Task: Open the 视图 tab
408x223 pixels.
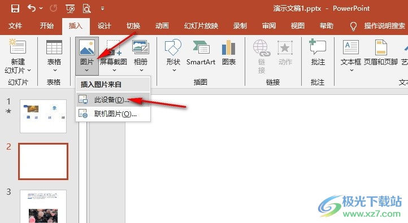Action: tap(297, 26)
